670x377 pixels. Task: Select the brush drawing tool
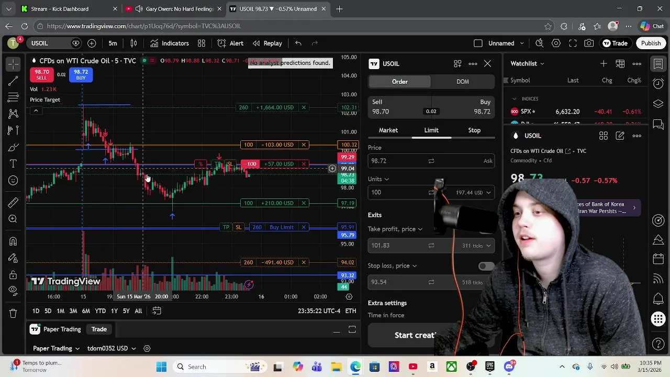tap(13, 148)
